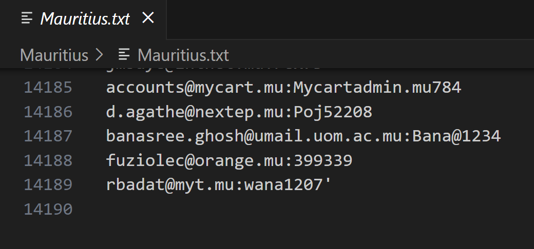
Task: Place cursor in the text of line 14187
Action: pos(303,136)
